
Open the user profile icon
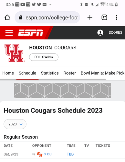coord(100,32)
